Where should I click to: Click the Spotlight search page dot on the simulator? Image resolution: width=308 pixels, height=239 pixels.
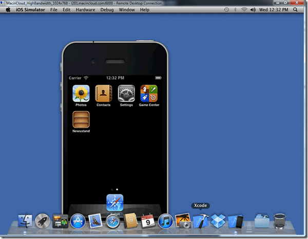coord(112,190)
